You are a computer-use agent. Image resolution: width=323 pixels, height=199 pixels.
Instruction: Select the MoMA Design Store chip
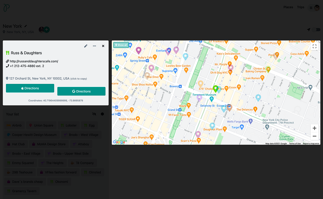pos(49,144)
